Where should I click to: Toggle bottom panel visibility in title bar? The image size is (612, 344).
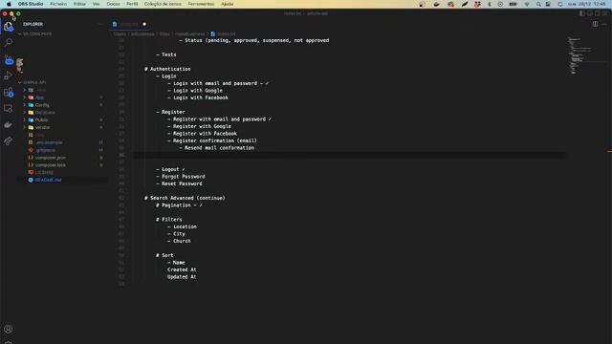(x=590, y=13)
